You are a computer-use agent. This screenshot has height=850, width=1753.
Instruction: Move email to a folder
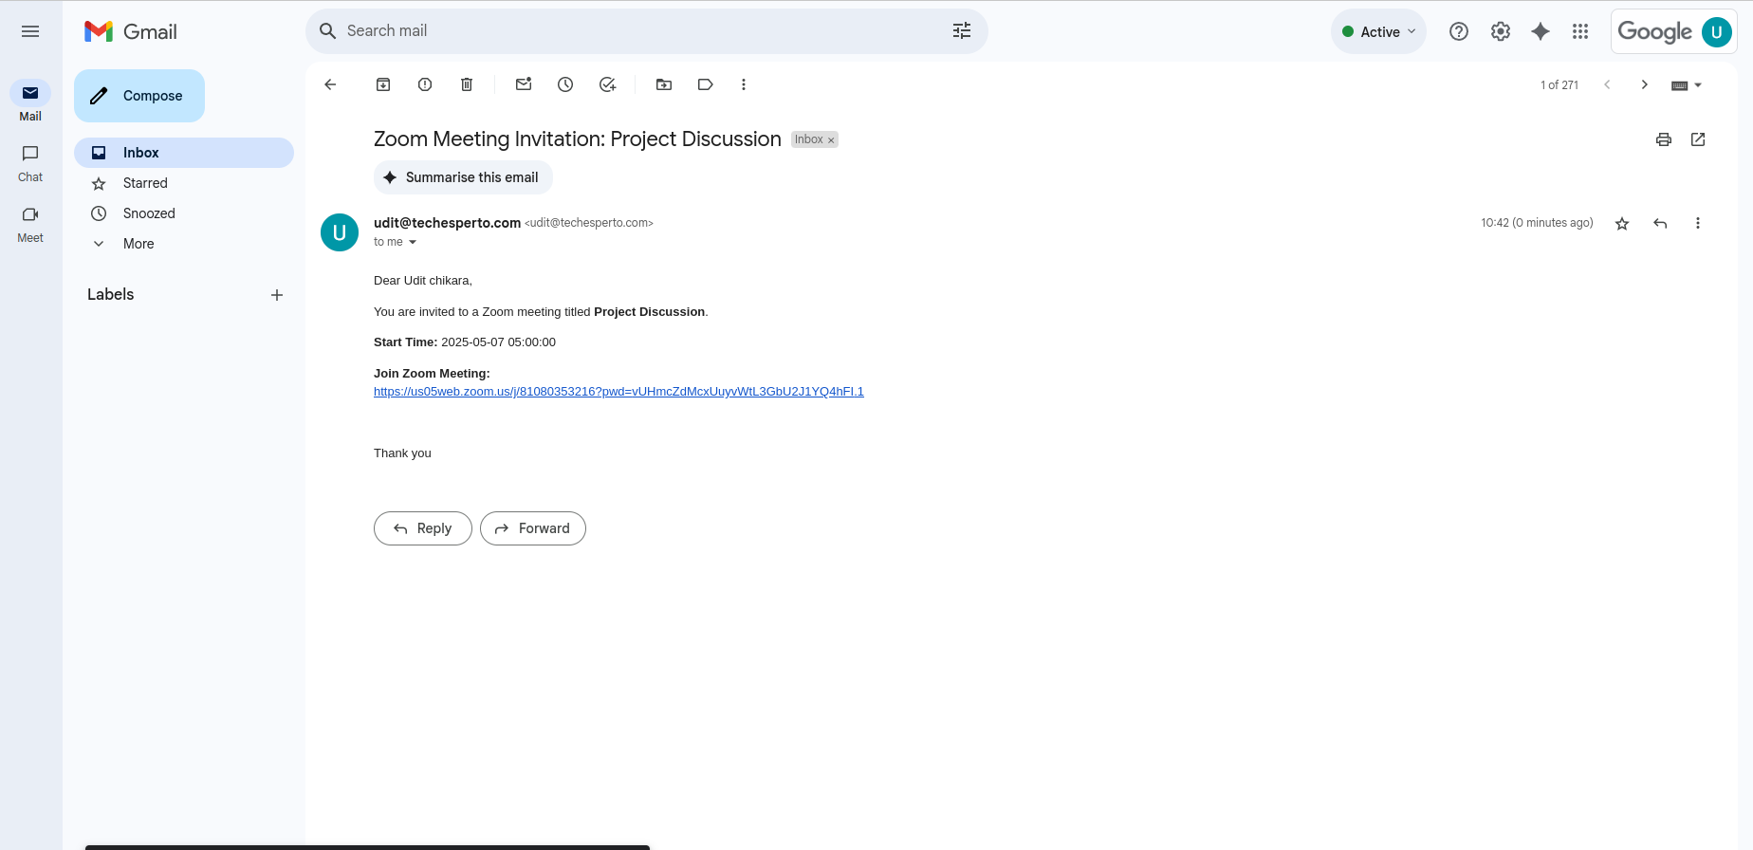pyautogui.click(x=664, y=84)
